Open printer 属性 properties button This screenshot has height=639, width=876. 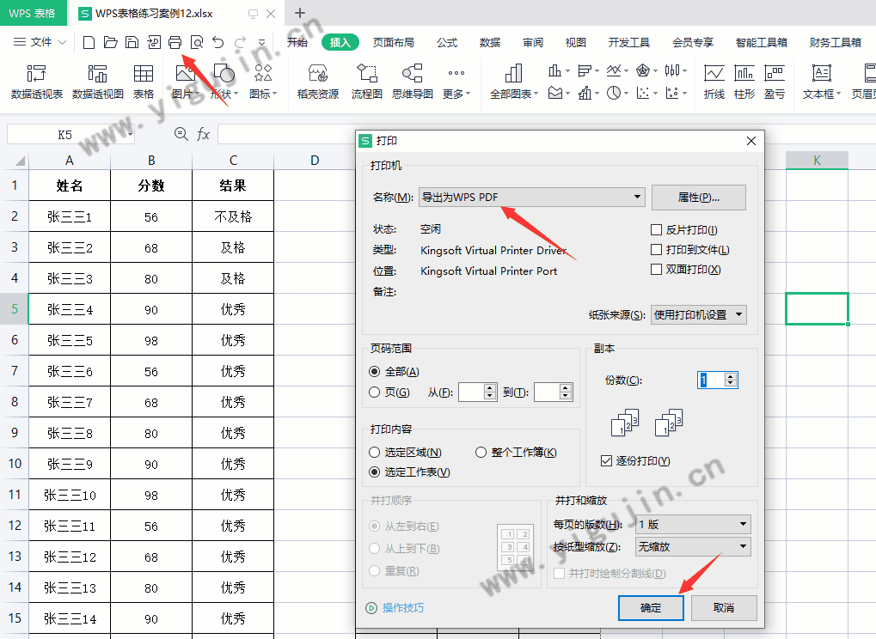pyautogui.click(x=698, y=198)
